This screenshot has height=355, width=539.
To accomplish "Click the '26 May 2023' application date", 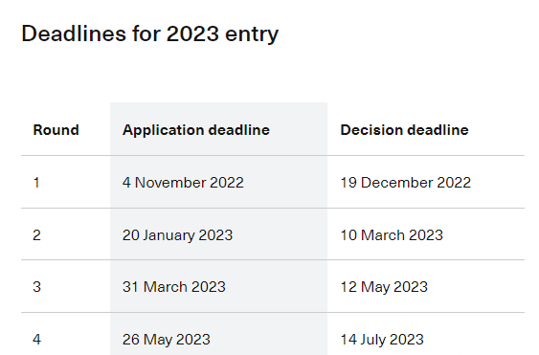I will [x=166, y=340].
